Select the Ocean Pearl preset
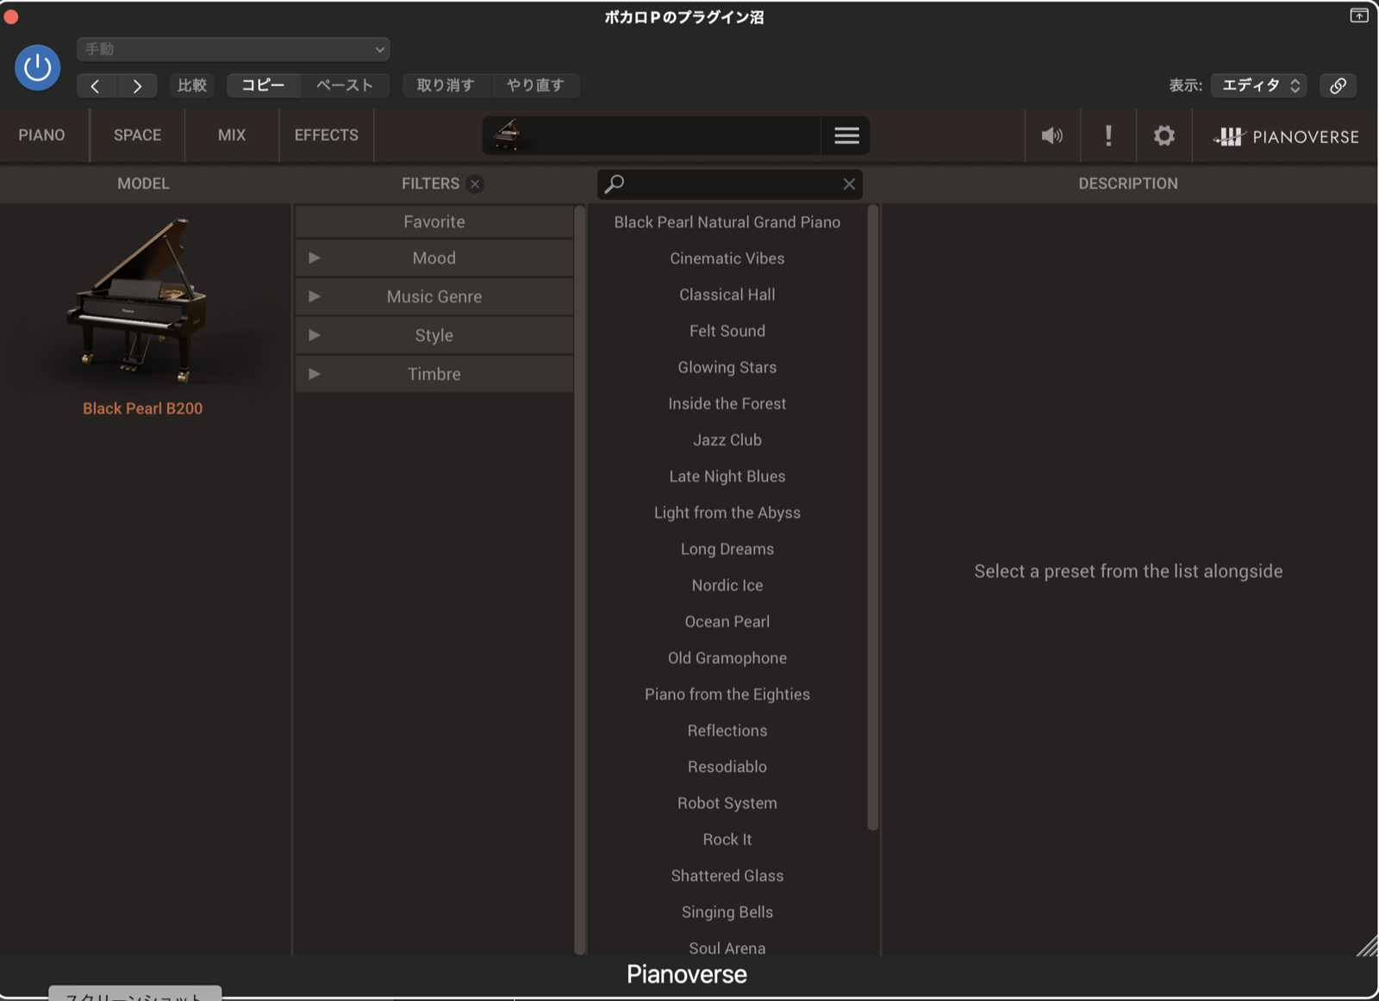Image resolution: width=1379 pixels, height=1001 pixels. [727, 621]
